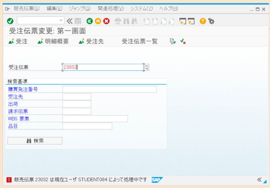270x188 pixels.
Task: Open layout customization via the gear icon
Action: click(x=211, y=21)
